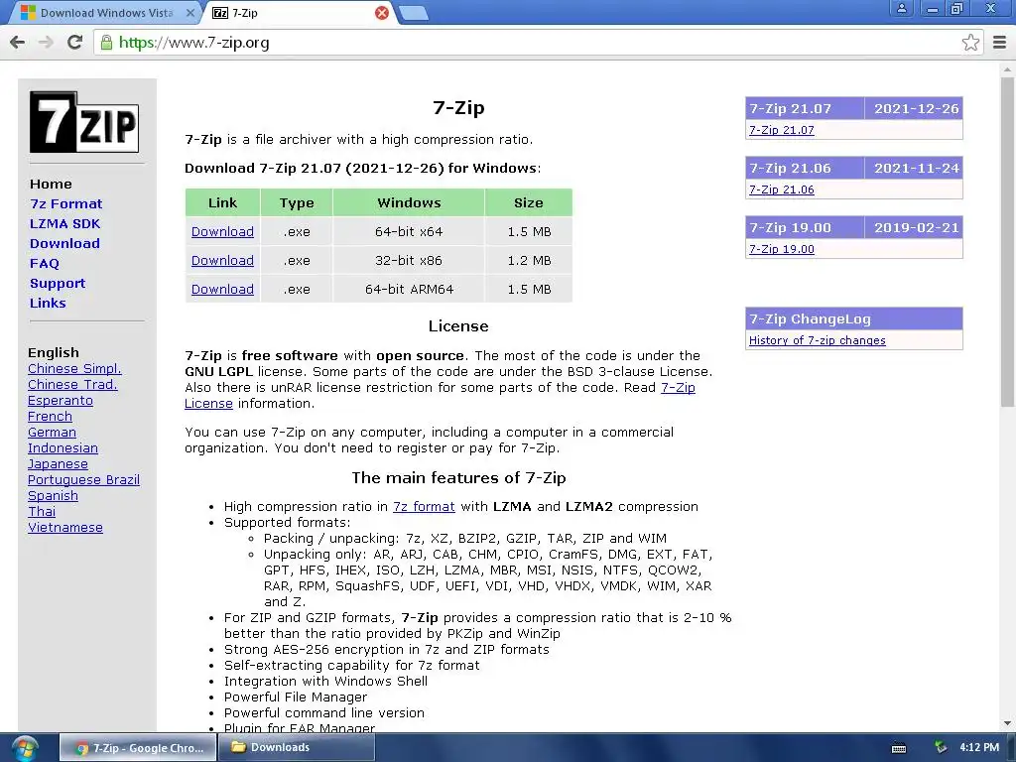1016x762 pixels.
Task: Switch language to Esperanto
Action: point(61,401)
